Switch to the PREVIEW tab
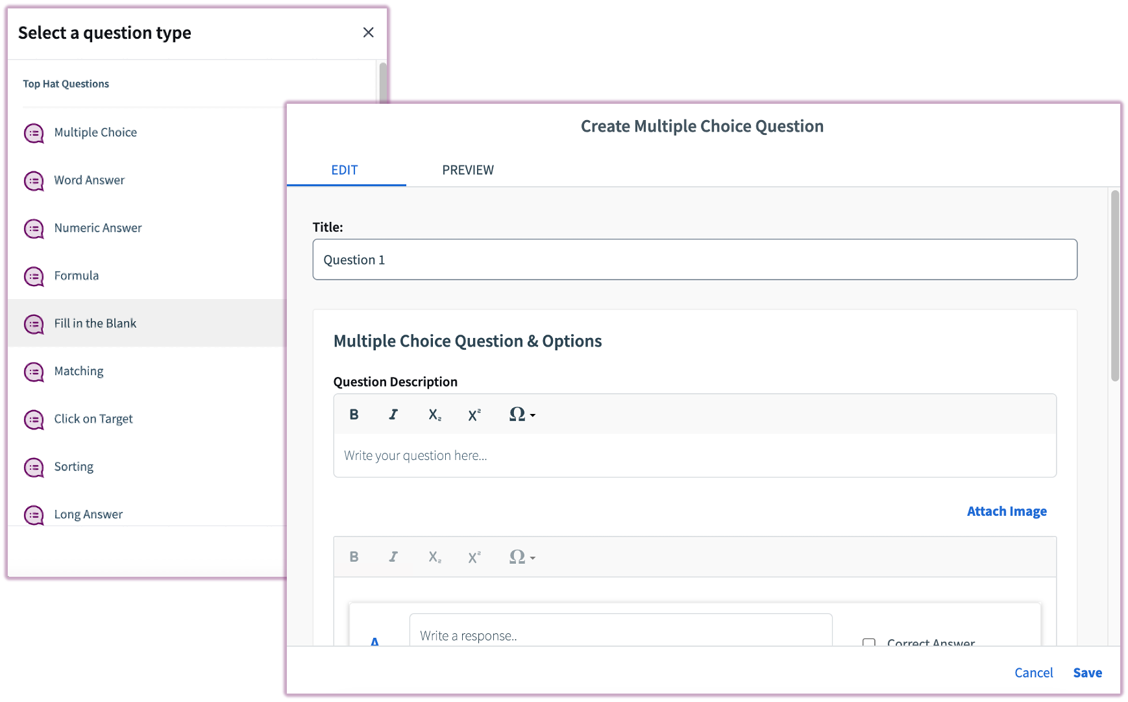The height and width of the screenshot is (702, 1128). click(467, 170)
